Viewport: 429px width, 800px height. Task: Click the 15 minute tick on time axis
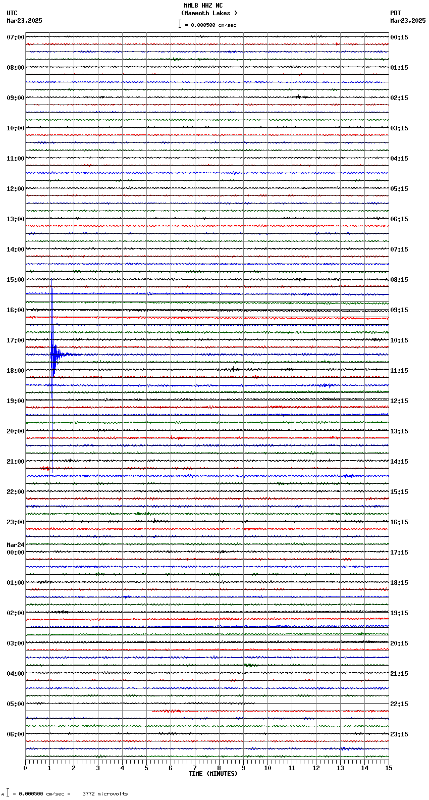click(x=389, y=768)
